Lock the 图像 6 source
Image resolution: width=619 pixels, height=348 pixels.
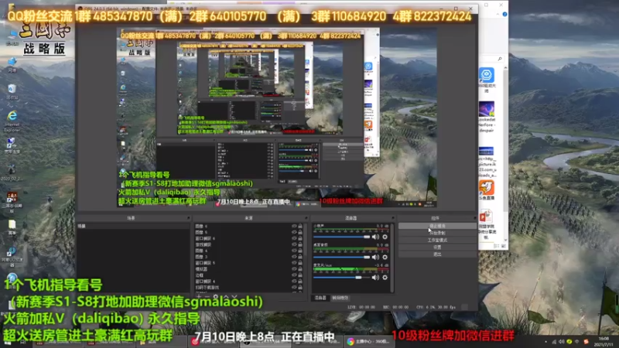coord(300,226)
